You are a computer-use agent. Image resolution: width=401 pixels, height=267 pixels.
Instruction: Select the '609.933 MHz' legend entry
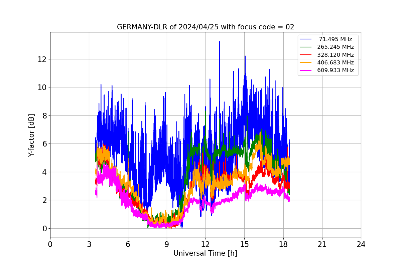(x=335, y=70)
